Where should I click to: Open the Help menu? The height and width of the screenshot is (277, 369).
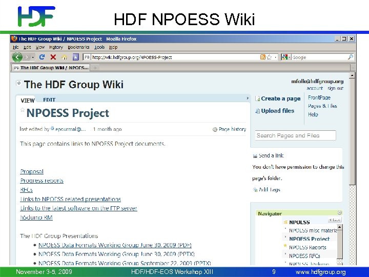[113, 47]
